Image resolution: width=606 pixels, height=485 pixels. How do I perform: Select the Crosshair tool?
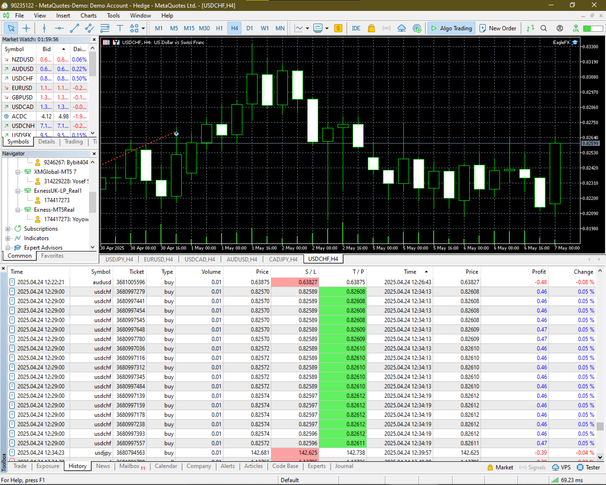pyautogui.click(x=26, y=28)
